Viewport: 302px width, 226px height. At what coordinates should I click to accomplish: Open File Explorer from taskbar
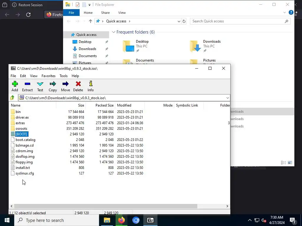(x=107, y=220)
